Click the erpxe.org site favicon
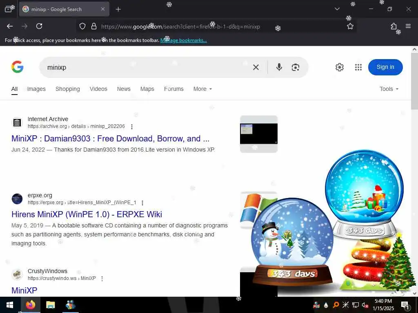 17,199
